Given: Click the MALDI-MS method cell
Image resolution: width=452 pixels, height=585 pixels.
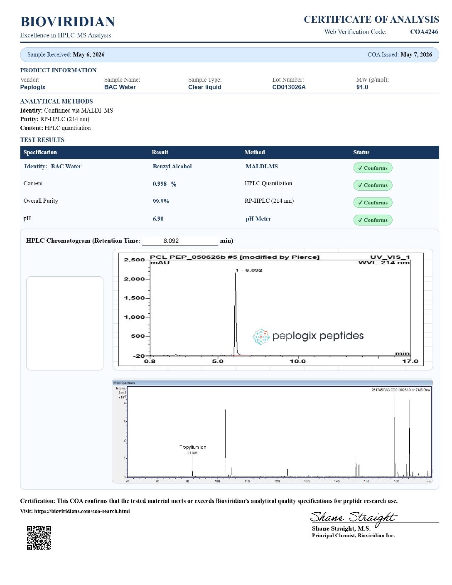Looking at the screenshot, I should coord(262,166).
